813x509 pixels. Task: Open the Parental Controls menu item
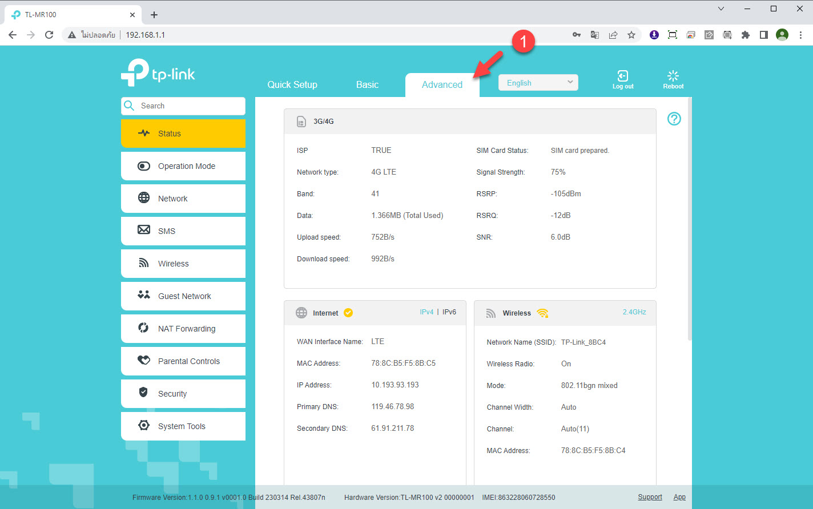pyautogui.click(x=183, y=361)
